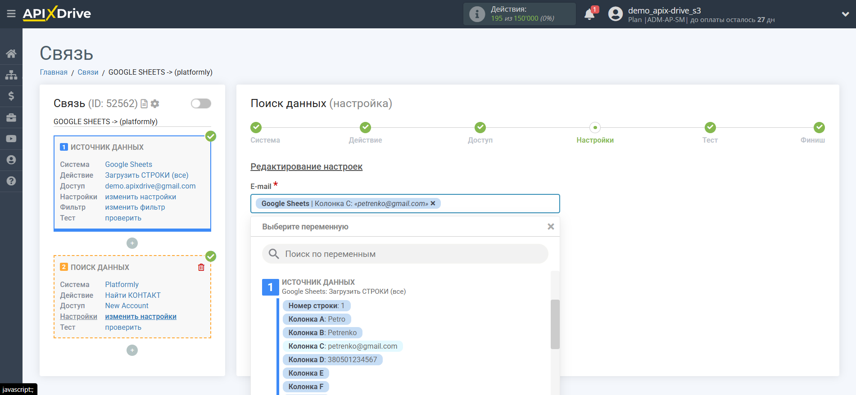Click the Редактирование настроек heading
The height and width of the screenshot is (395, 856).
[306, 166]
